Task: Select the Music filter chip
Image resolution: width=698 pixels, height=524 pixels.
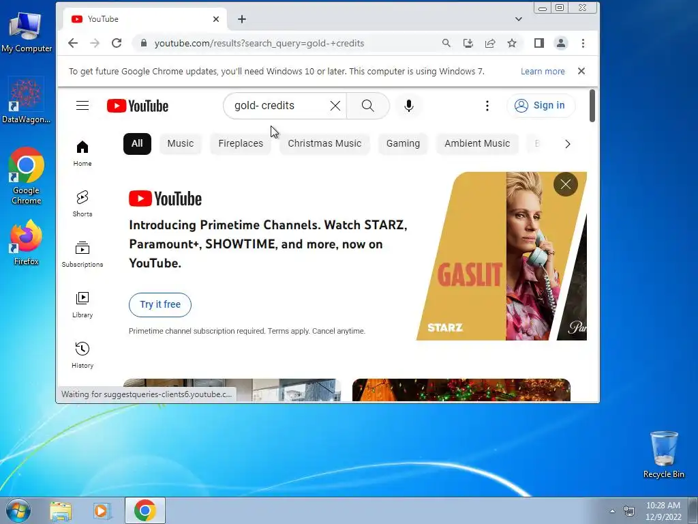Action: (x=180, y=143)
